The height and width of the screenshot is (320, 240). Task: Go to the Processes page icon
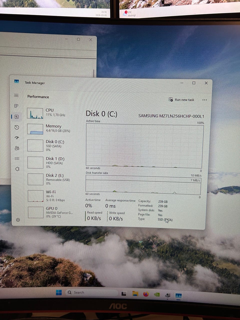tap(16, 106)
